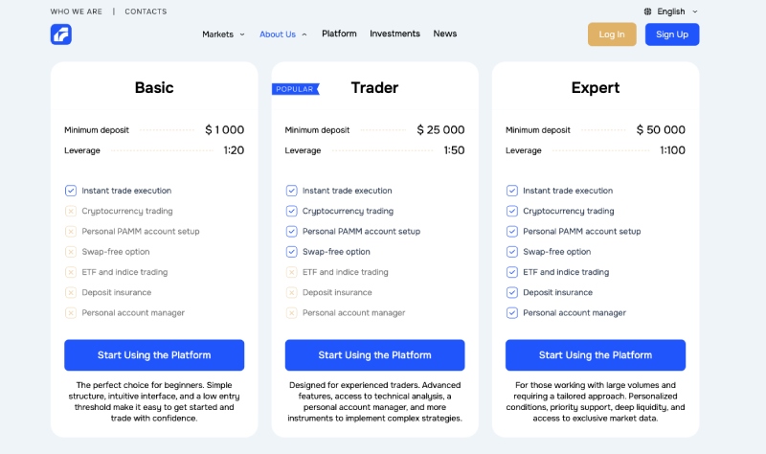Open the Investments menu item

[x=394, y=34]
